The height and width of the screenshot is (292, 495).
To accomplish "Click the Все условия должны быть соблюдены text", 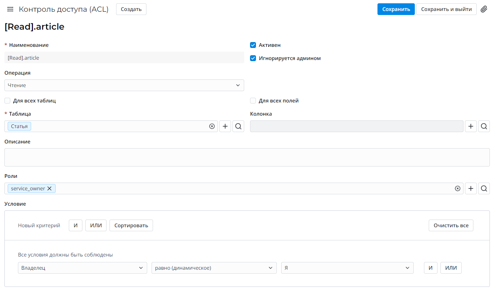I will tap(66, 255).
